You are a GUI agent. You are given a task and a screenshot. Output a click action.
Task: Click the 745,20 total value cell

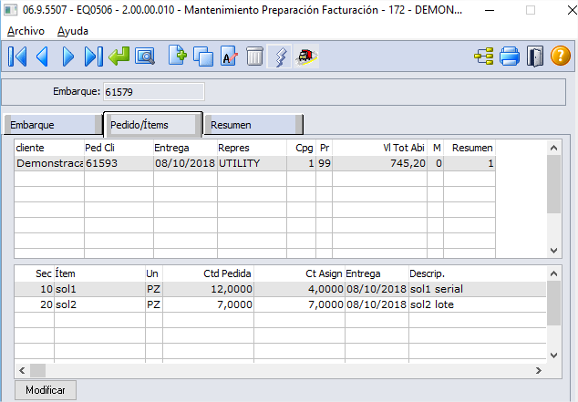tap(379, 163)
